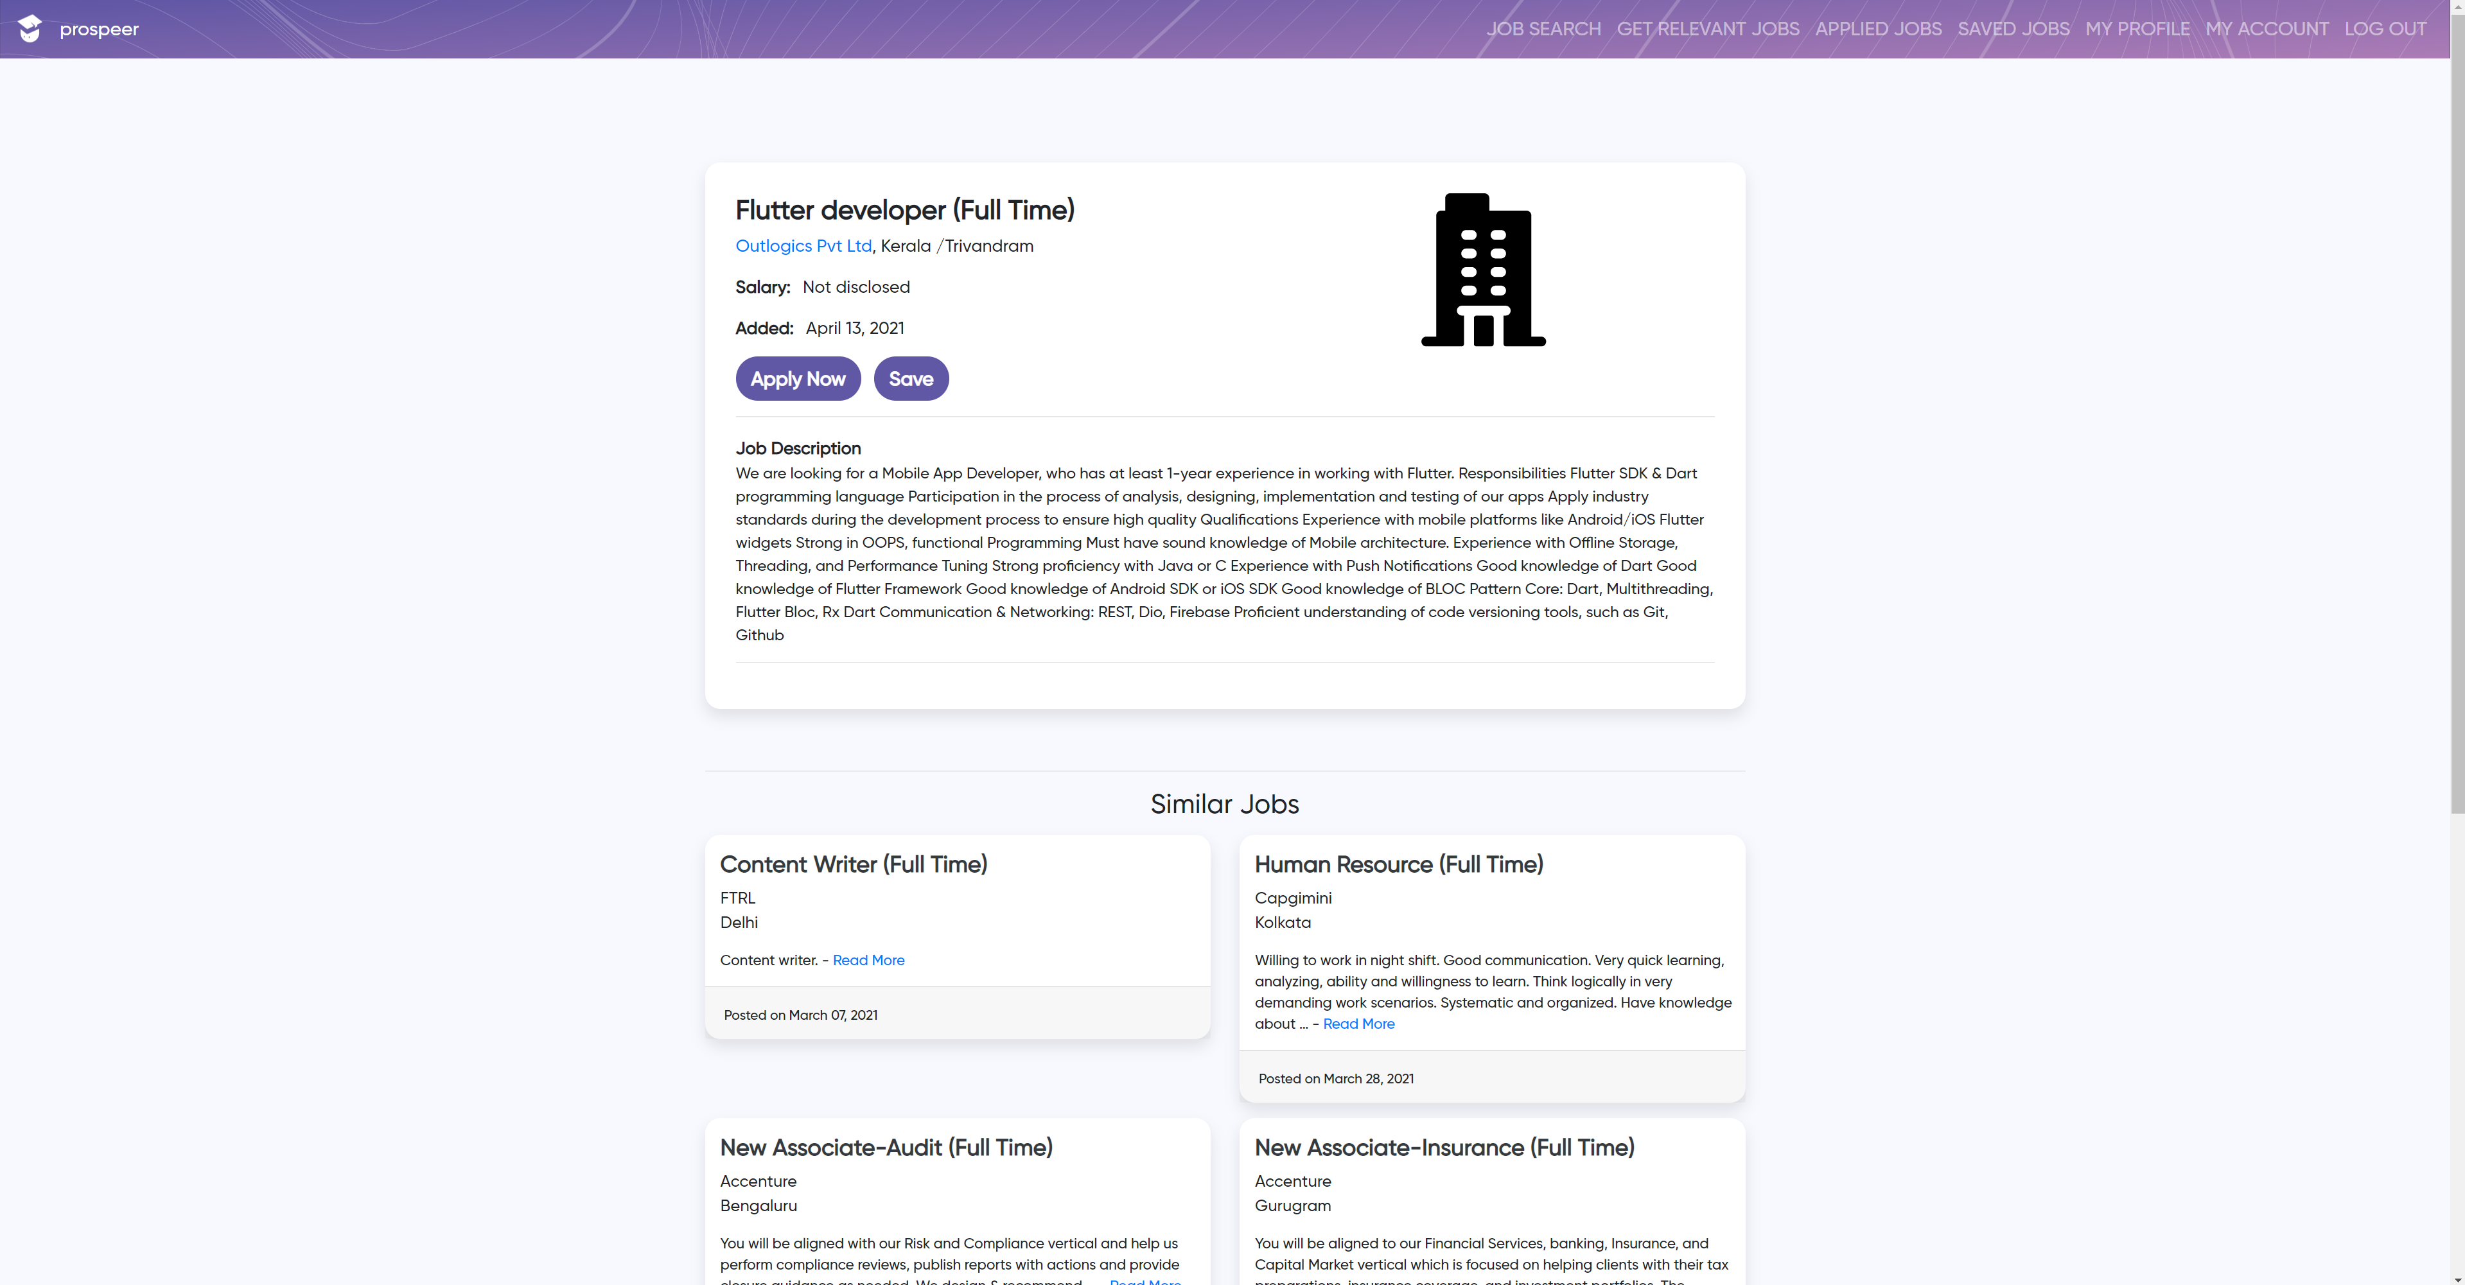This screenshot has width=2465, height=1285.
Task: Apply Now for the Flutter developer job
Action: 798,379
